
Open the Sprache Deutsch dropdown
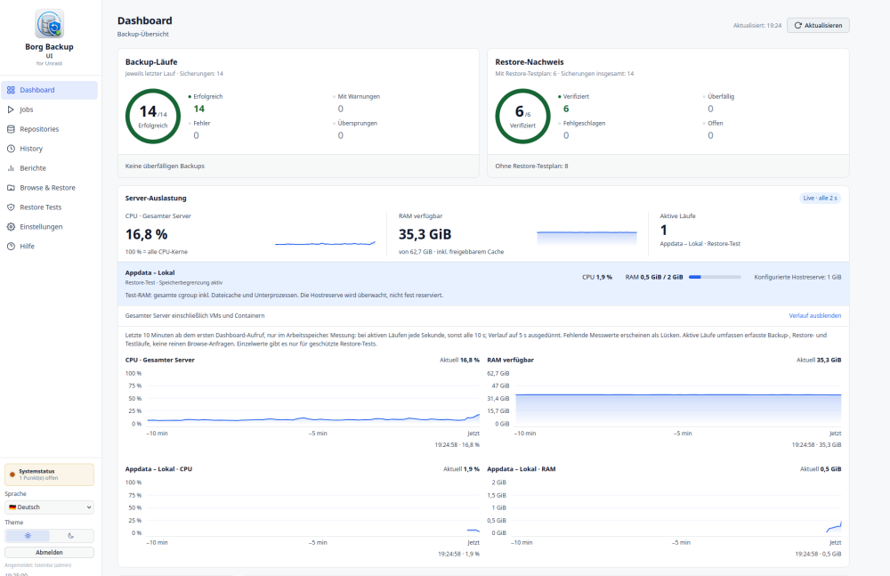[49, 507]
